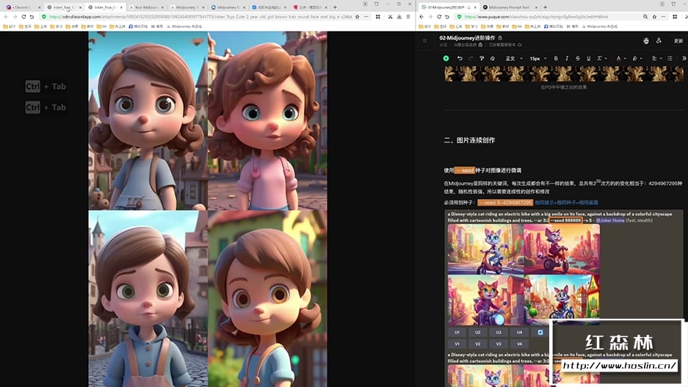Click the orange --seed highlighted keyword
This screenshot has width=688, height=387.
click(x=464, y=170)
